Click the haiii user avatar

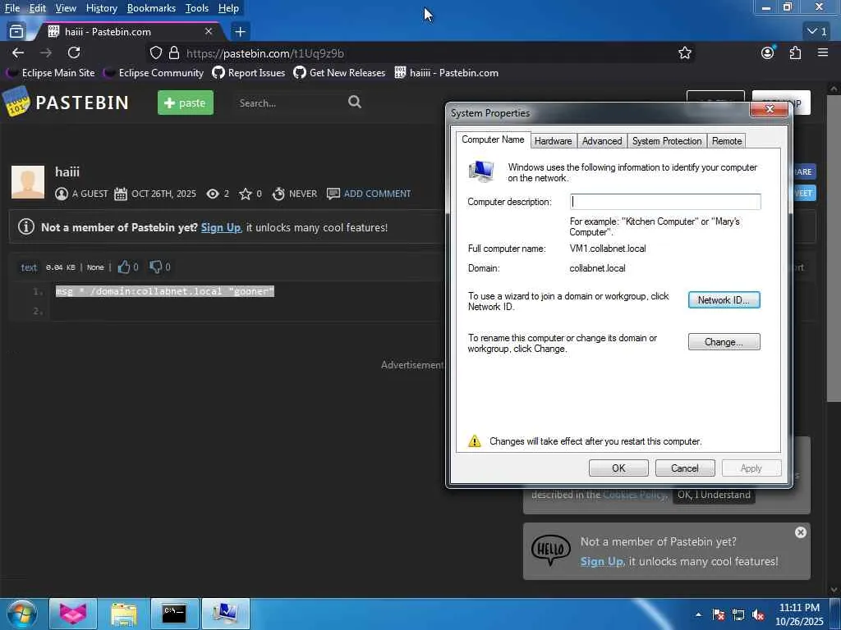(28, 182)
